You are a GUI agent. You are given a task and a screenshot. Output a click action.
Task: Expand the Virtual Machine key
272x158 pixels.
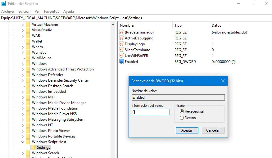23,25
